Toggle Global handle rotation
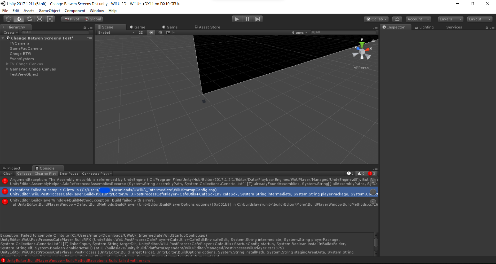Screen dimensions: 496x264 tap(92, 19)
